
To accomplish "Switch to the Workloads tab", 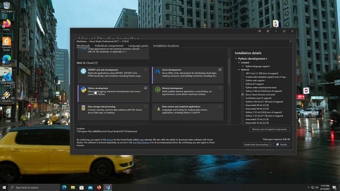I will [83, 46].
